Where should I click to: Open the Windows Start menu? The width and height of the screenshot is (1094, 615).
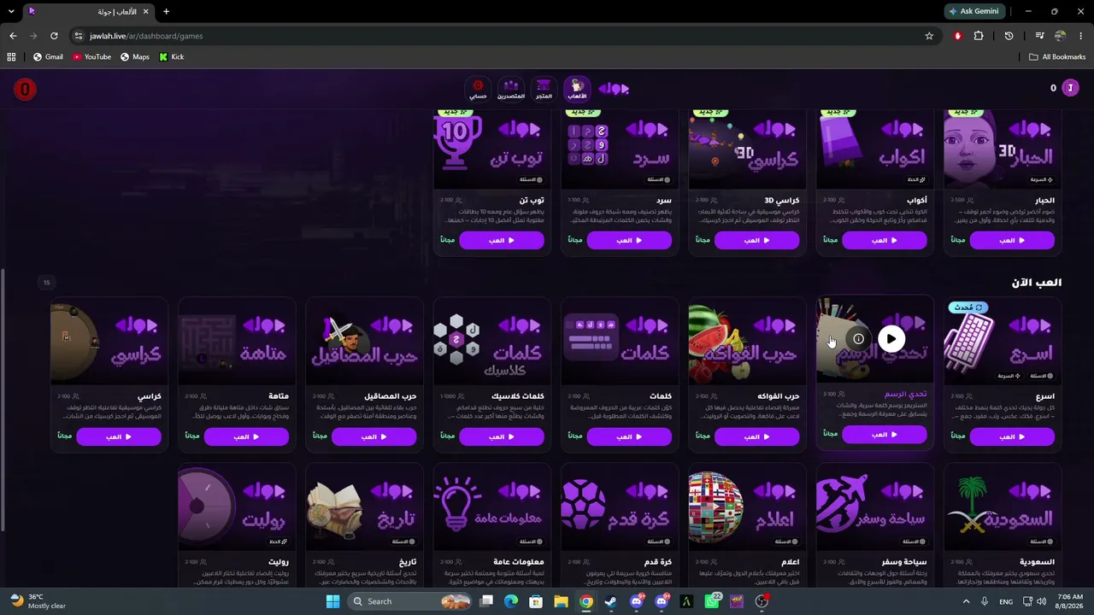[332, 601]
